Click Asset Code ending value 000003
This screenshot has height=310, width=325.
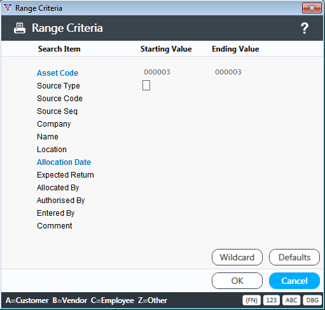228,72
